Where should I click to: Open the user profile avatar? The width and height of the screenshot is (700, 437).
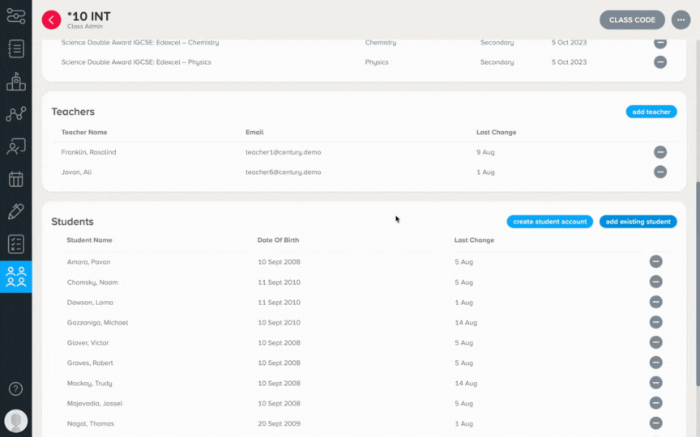[16, 421]
